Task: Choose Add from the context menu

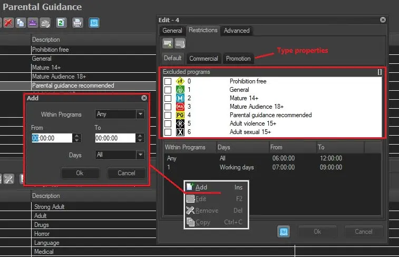Action: pos(201,187)
